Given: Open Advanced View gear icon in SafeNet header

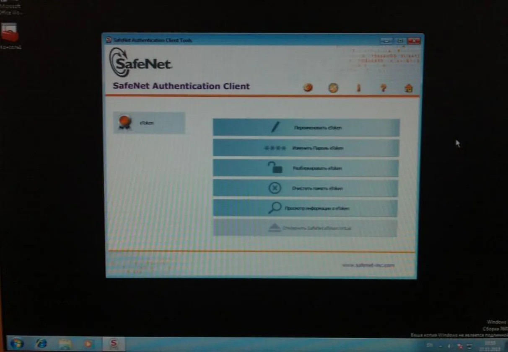Looking at the screenshot, I should coord(308,87).
